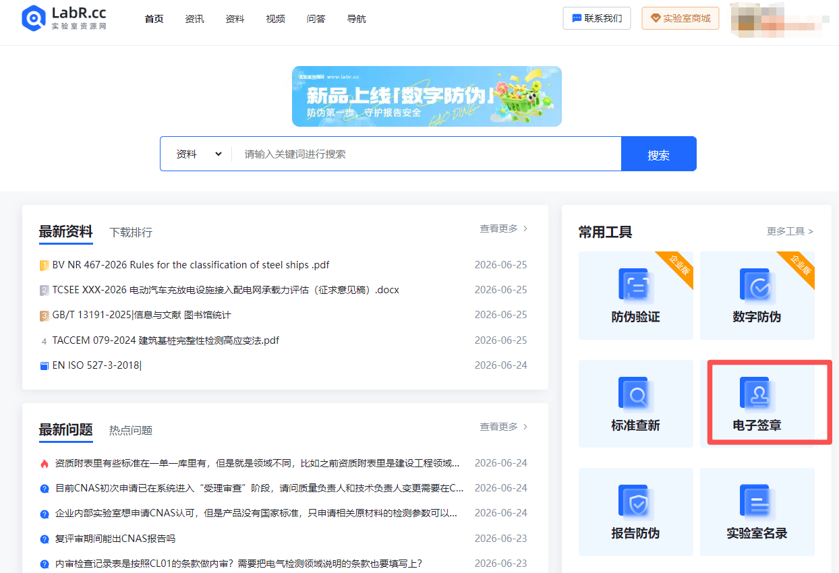This screenshot has width=839, height=573.
Task: Open question 资质附表里有些标准在一单一库里有
Action: point(258,463)
